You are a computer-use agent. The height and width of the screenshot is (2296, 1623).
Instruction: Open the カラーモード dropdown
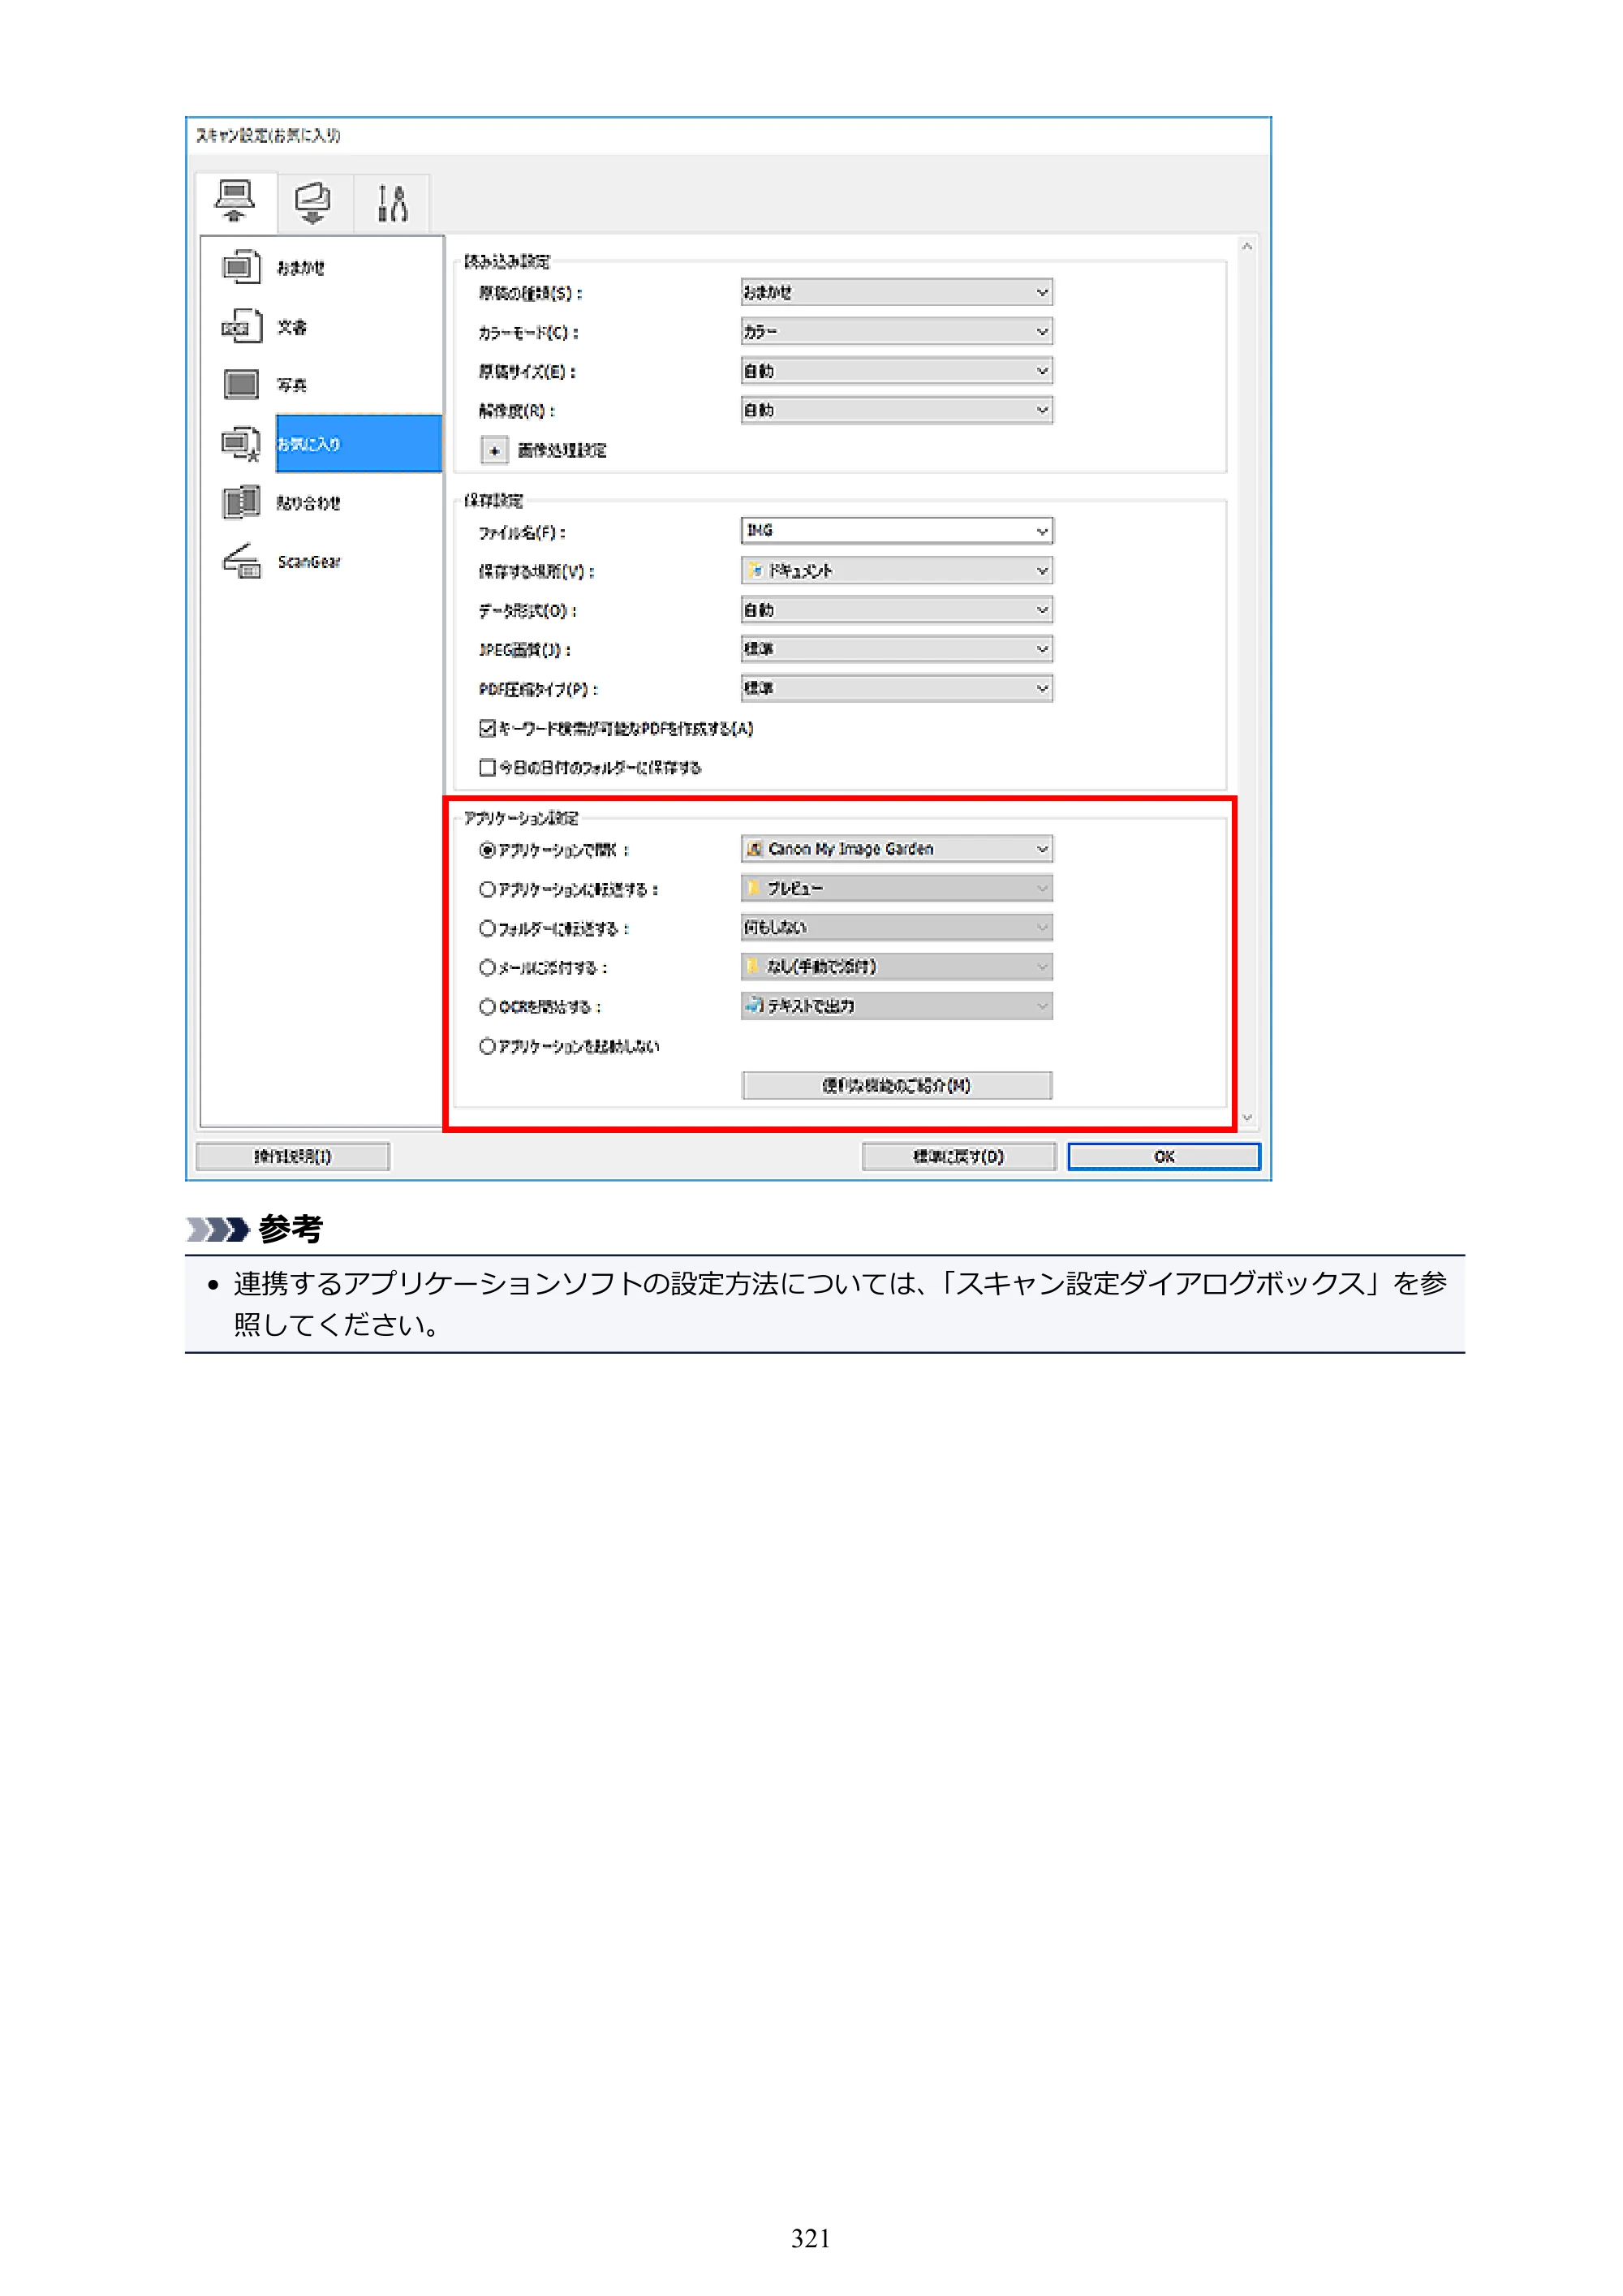[x=896, y=331]
